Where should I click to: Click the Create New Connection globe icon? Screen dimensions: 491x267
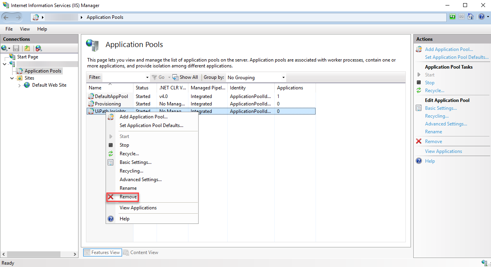click(x=4, y=48)
